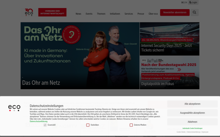Switch language to EN

186,3
